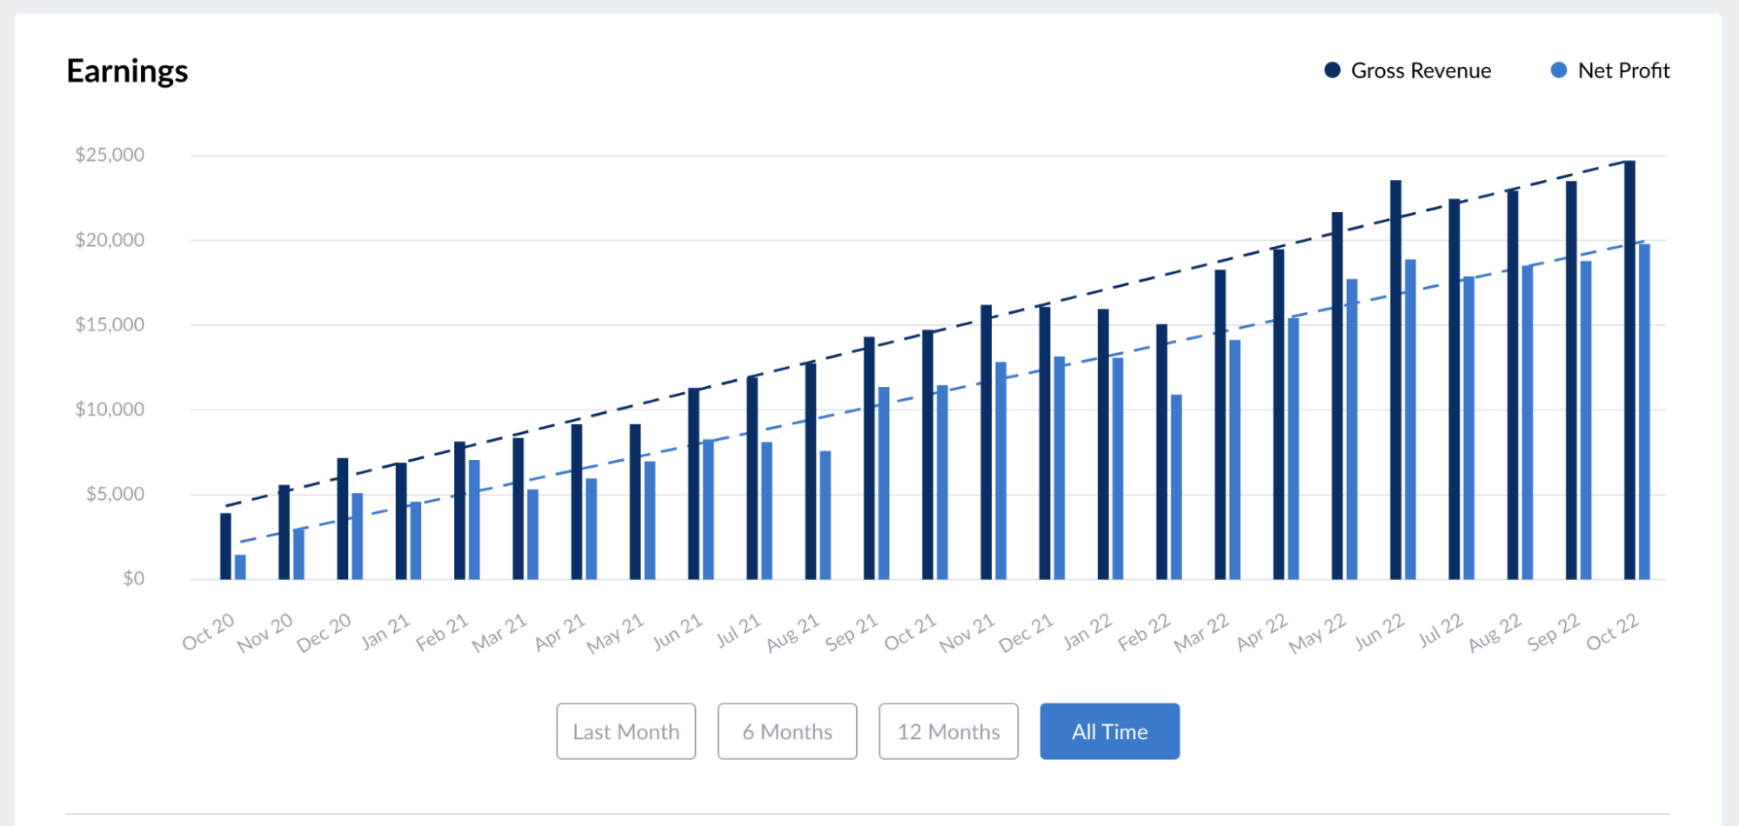Select the Last Month filter
Image resolution: width=1739 pixels, height=826 pixels.
click(x=625, y=731)
